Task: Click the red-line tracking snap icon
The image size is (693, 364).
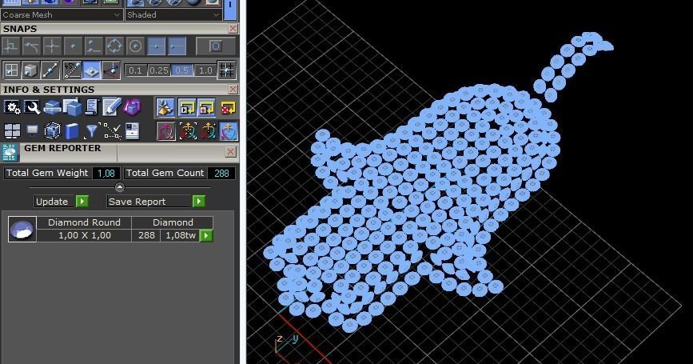Action: pos(110,70)
